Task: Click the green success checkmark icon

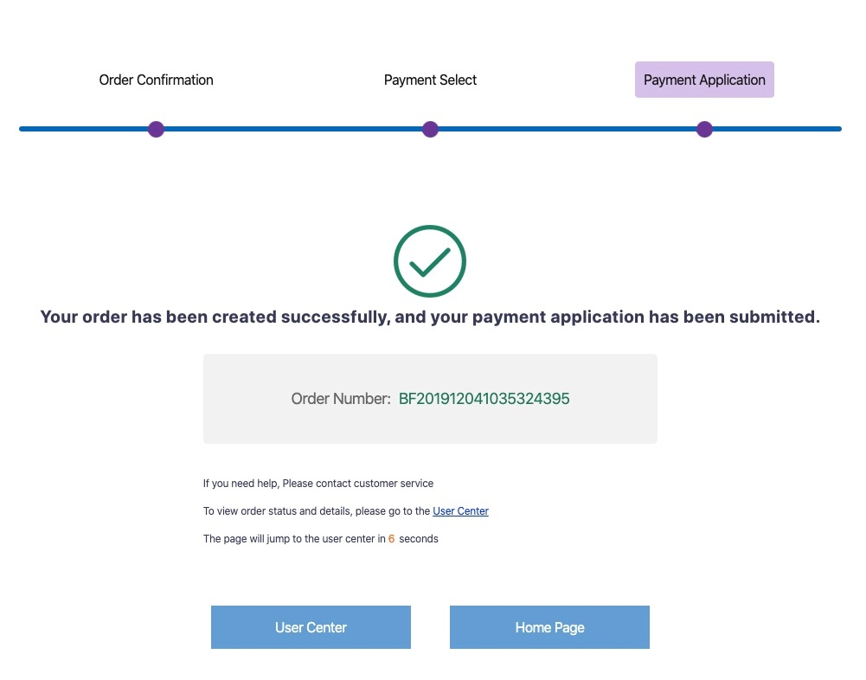Action: pyautogui.click(x=430, y=261)
